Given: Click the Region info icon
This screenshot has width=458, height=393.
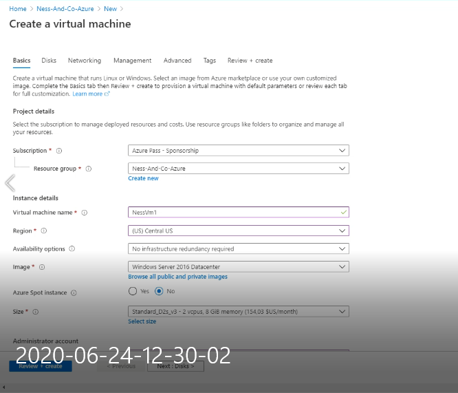Looking at the screenshot, I should tap(44, 231).
